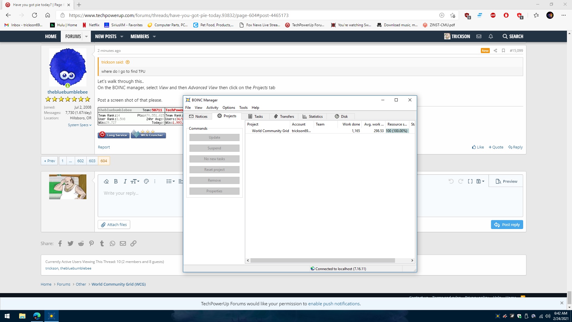Click the Suspend project button in BOINC
Image resolution: width=572 pixels, height=322 pixels.
coord(214,148)
